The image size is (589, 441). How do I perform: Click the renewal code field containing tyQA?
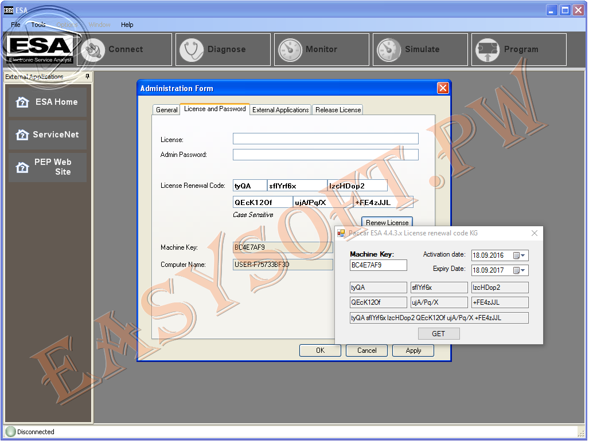pyautogui.click(x=250, y=186)
